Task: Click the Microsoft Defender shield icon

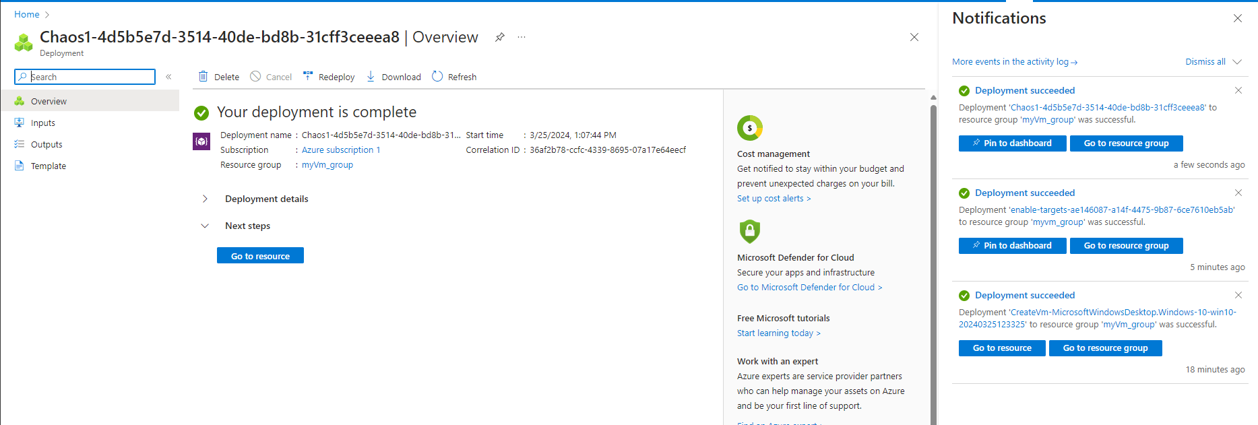Action: pos(749,231)
